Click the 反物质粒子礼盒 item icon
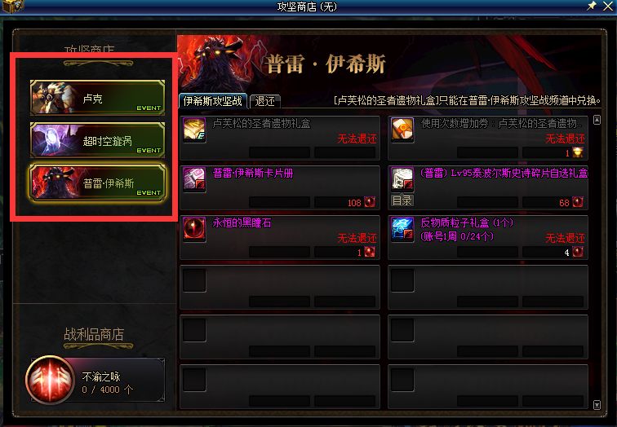 (402, 229)
